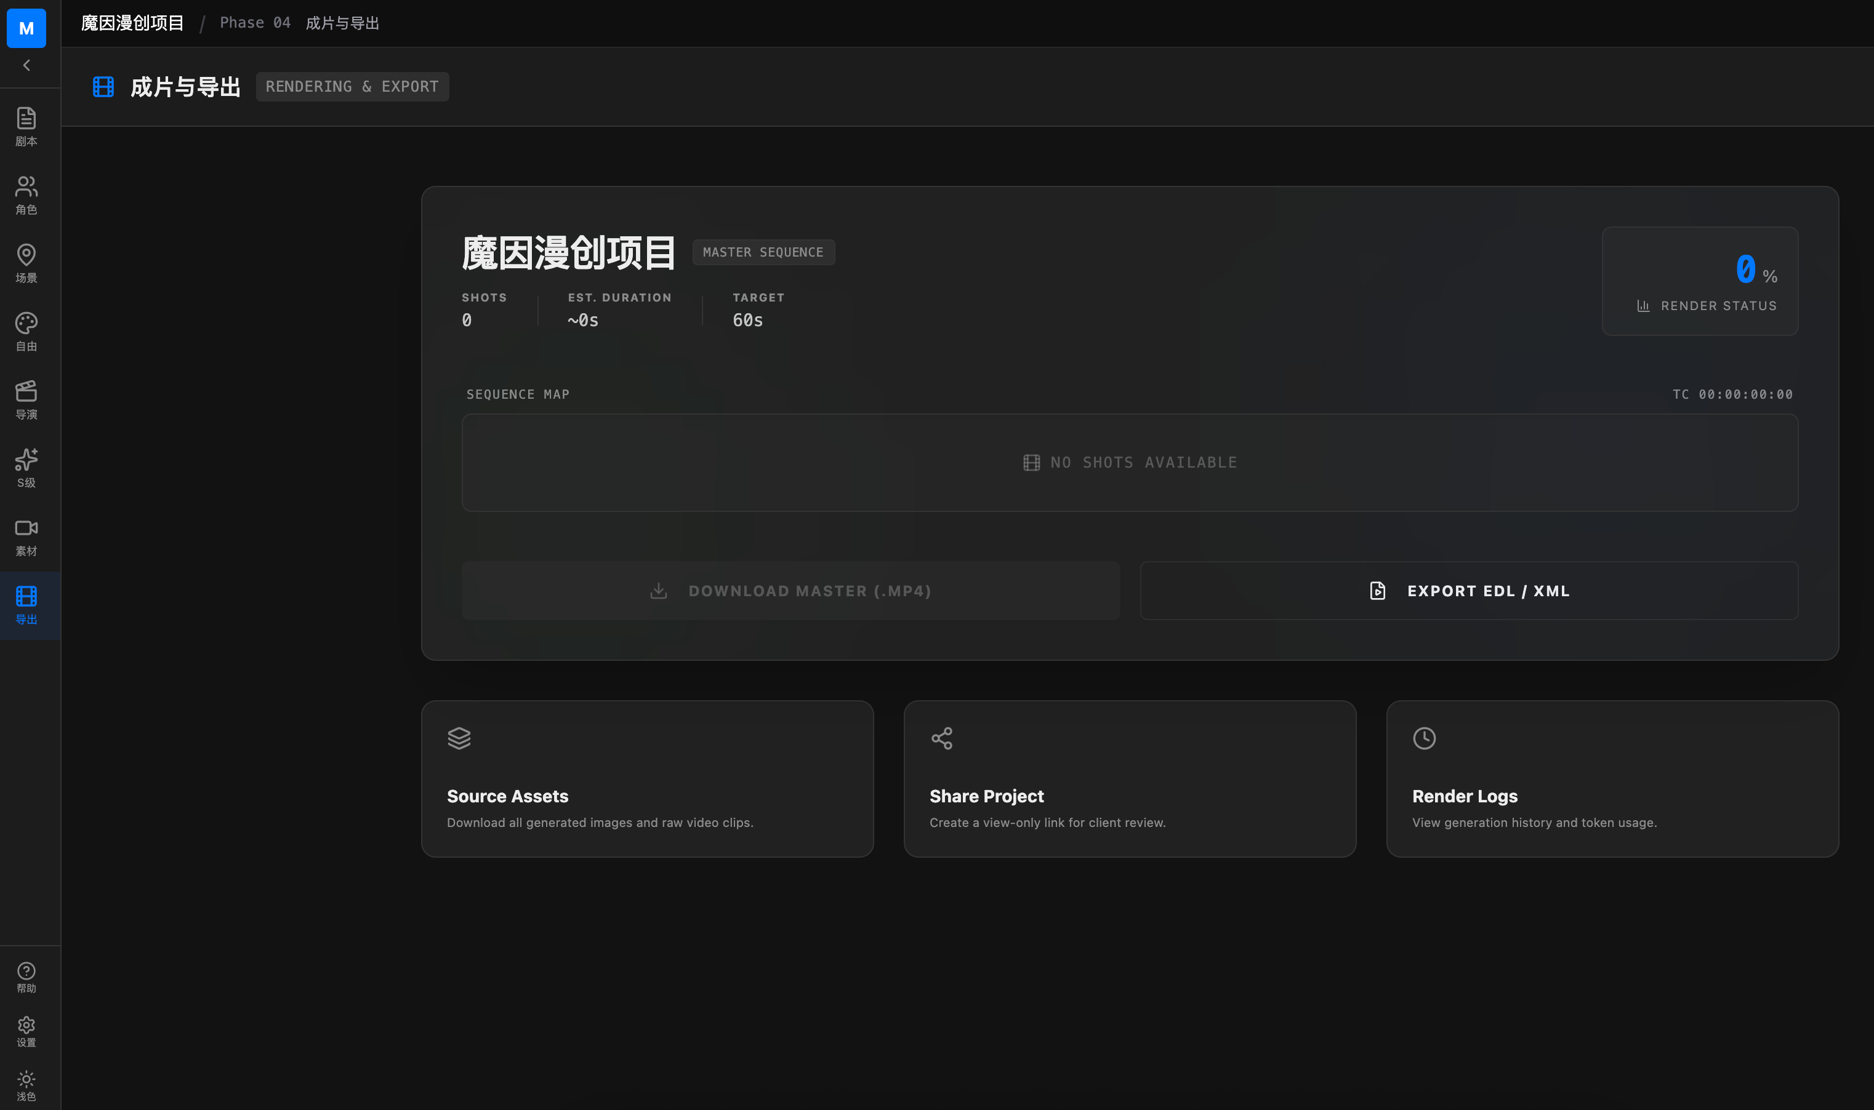
Task: Select the 导演 clapperboard icon
Action: 26,399
